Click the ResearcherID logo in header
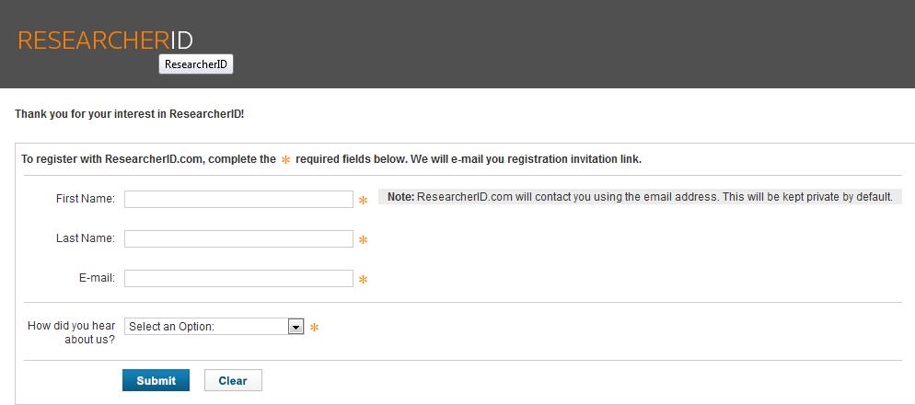Viewport: 915px width, 405px height. pyautogui.click(x=105, y=40)
